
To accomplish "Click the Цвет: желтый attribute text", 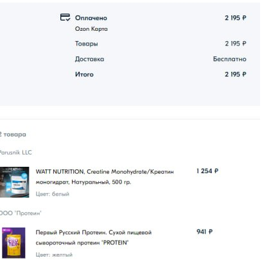I will click(x=54, y=255).
